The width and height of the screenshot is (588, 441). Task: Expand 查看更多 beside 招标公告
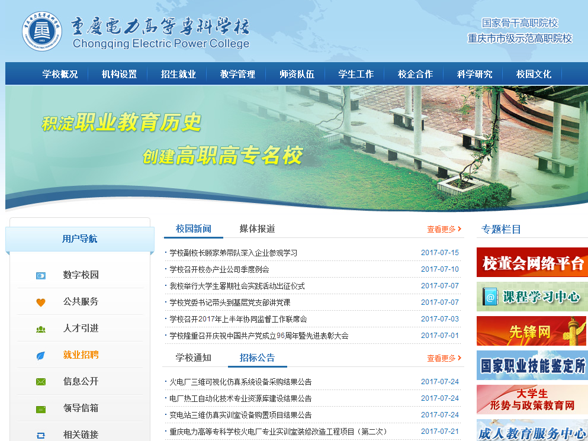444,359
